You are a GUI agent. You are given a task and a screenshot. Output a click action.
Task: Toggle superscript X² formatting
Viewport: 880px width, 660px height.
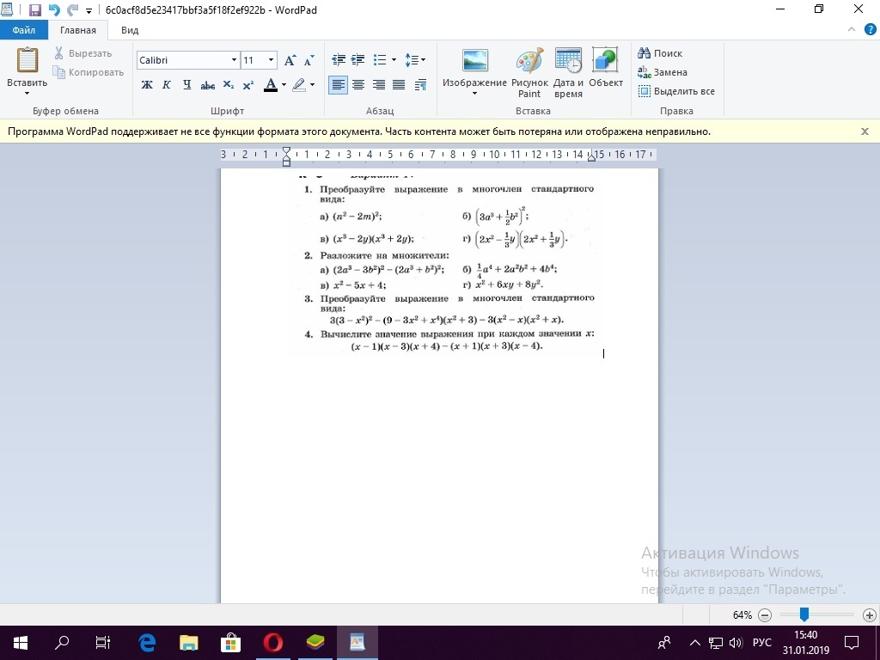pyautogui.click(x=248, y=85)
